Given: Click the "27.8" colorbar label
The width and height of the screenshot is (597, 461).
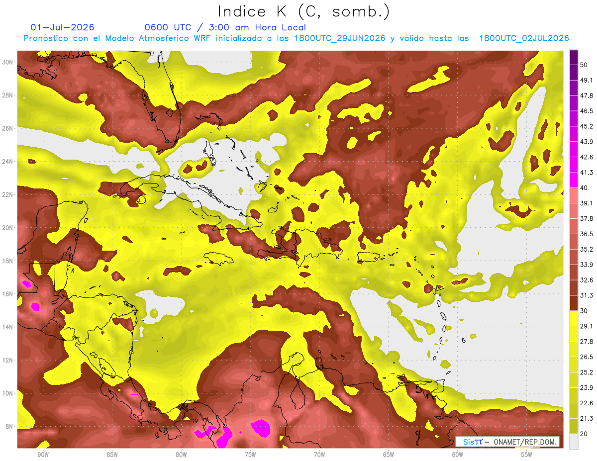Looking at the screenshot, I should (586, 342).
